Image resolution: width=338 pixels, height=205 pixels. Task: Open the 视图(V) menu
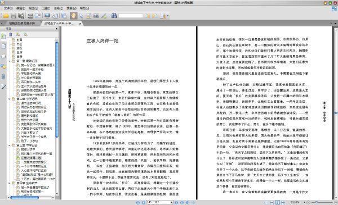33,8
